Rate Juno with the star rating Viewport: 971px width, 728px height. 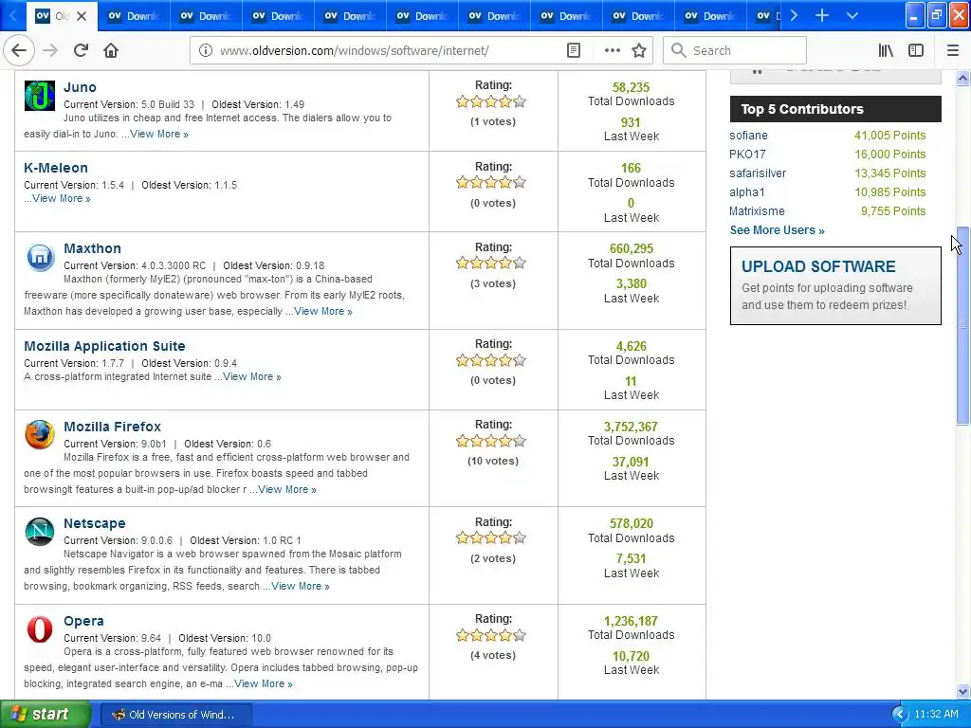[491, 101]
